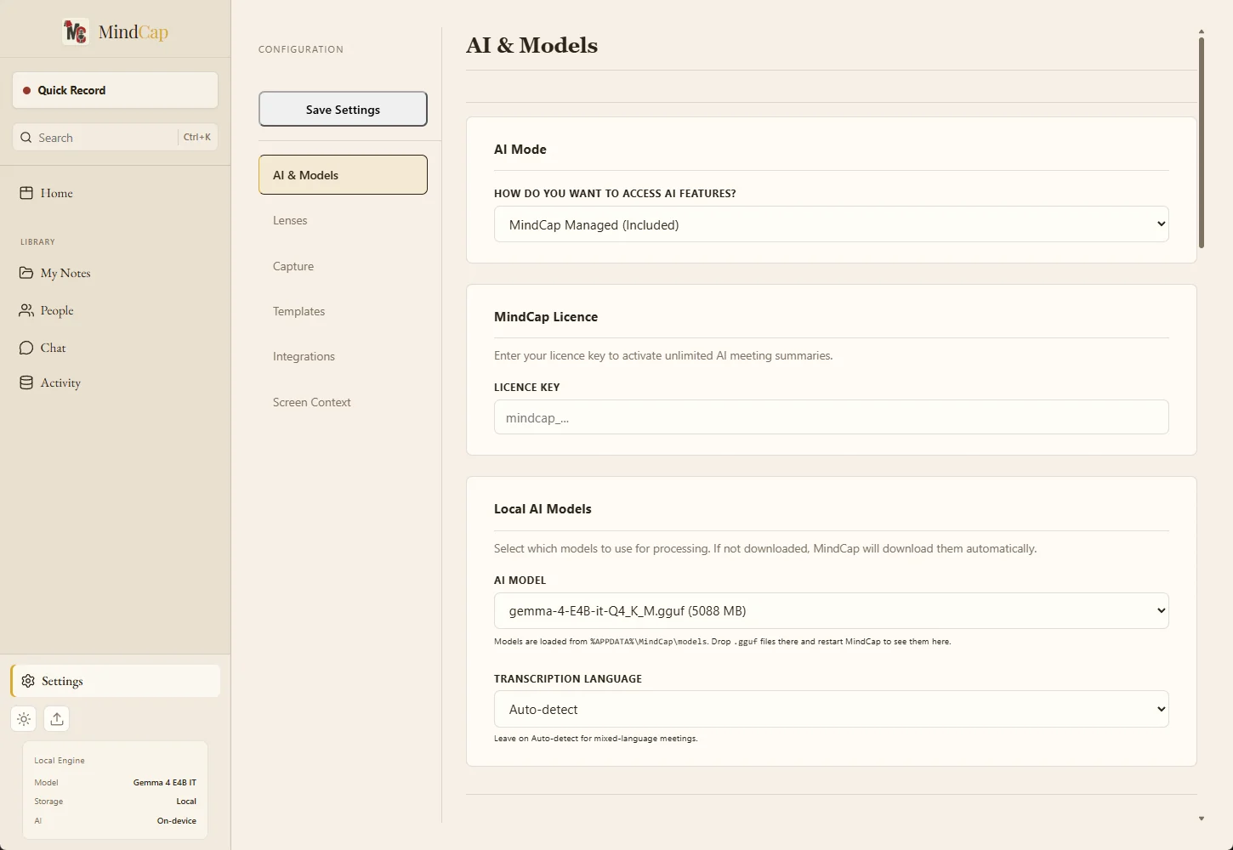Click the Save Settings button
The width and height of the screenshot is (1233, 850).
click(343, 109)
